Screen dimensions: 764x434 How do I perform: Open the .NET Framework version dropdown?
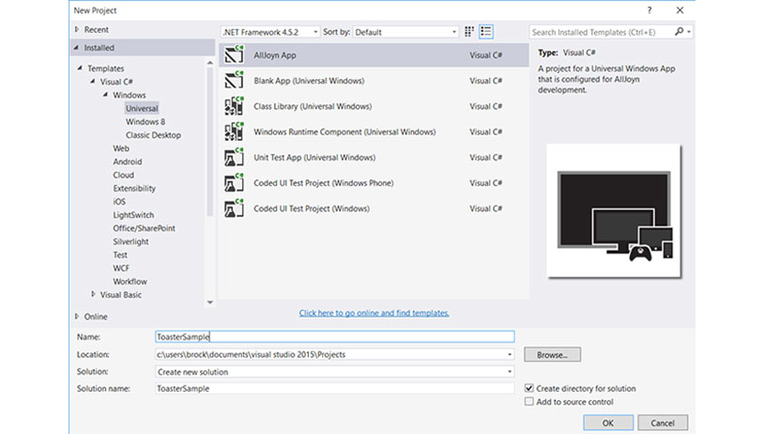click(270, 32)
